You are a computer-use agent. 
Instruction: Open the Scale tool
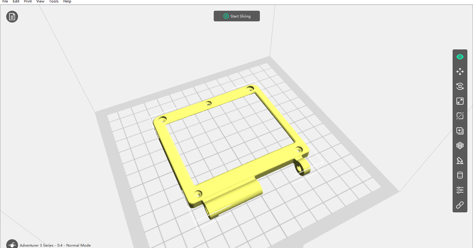460,101
